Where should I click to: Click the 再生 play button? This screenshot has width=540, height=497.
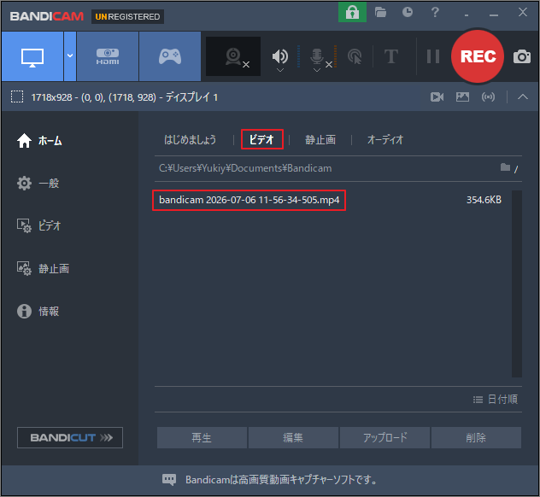(x=202, y=437)
